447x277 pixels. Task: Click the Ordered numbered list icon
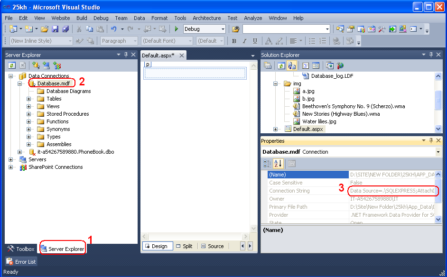point(323,41)
